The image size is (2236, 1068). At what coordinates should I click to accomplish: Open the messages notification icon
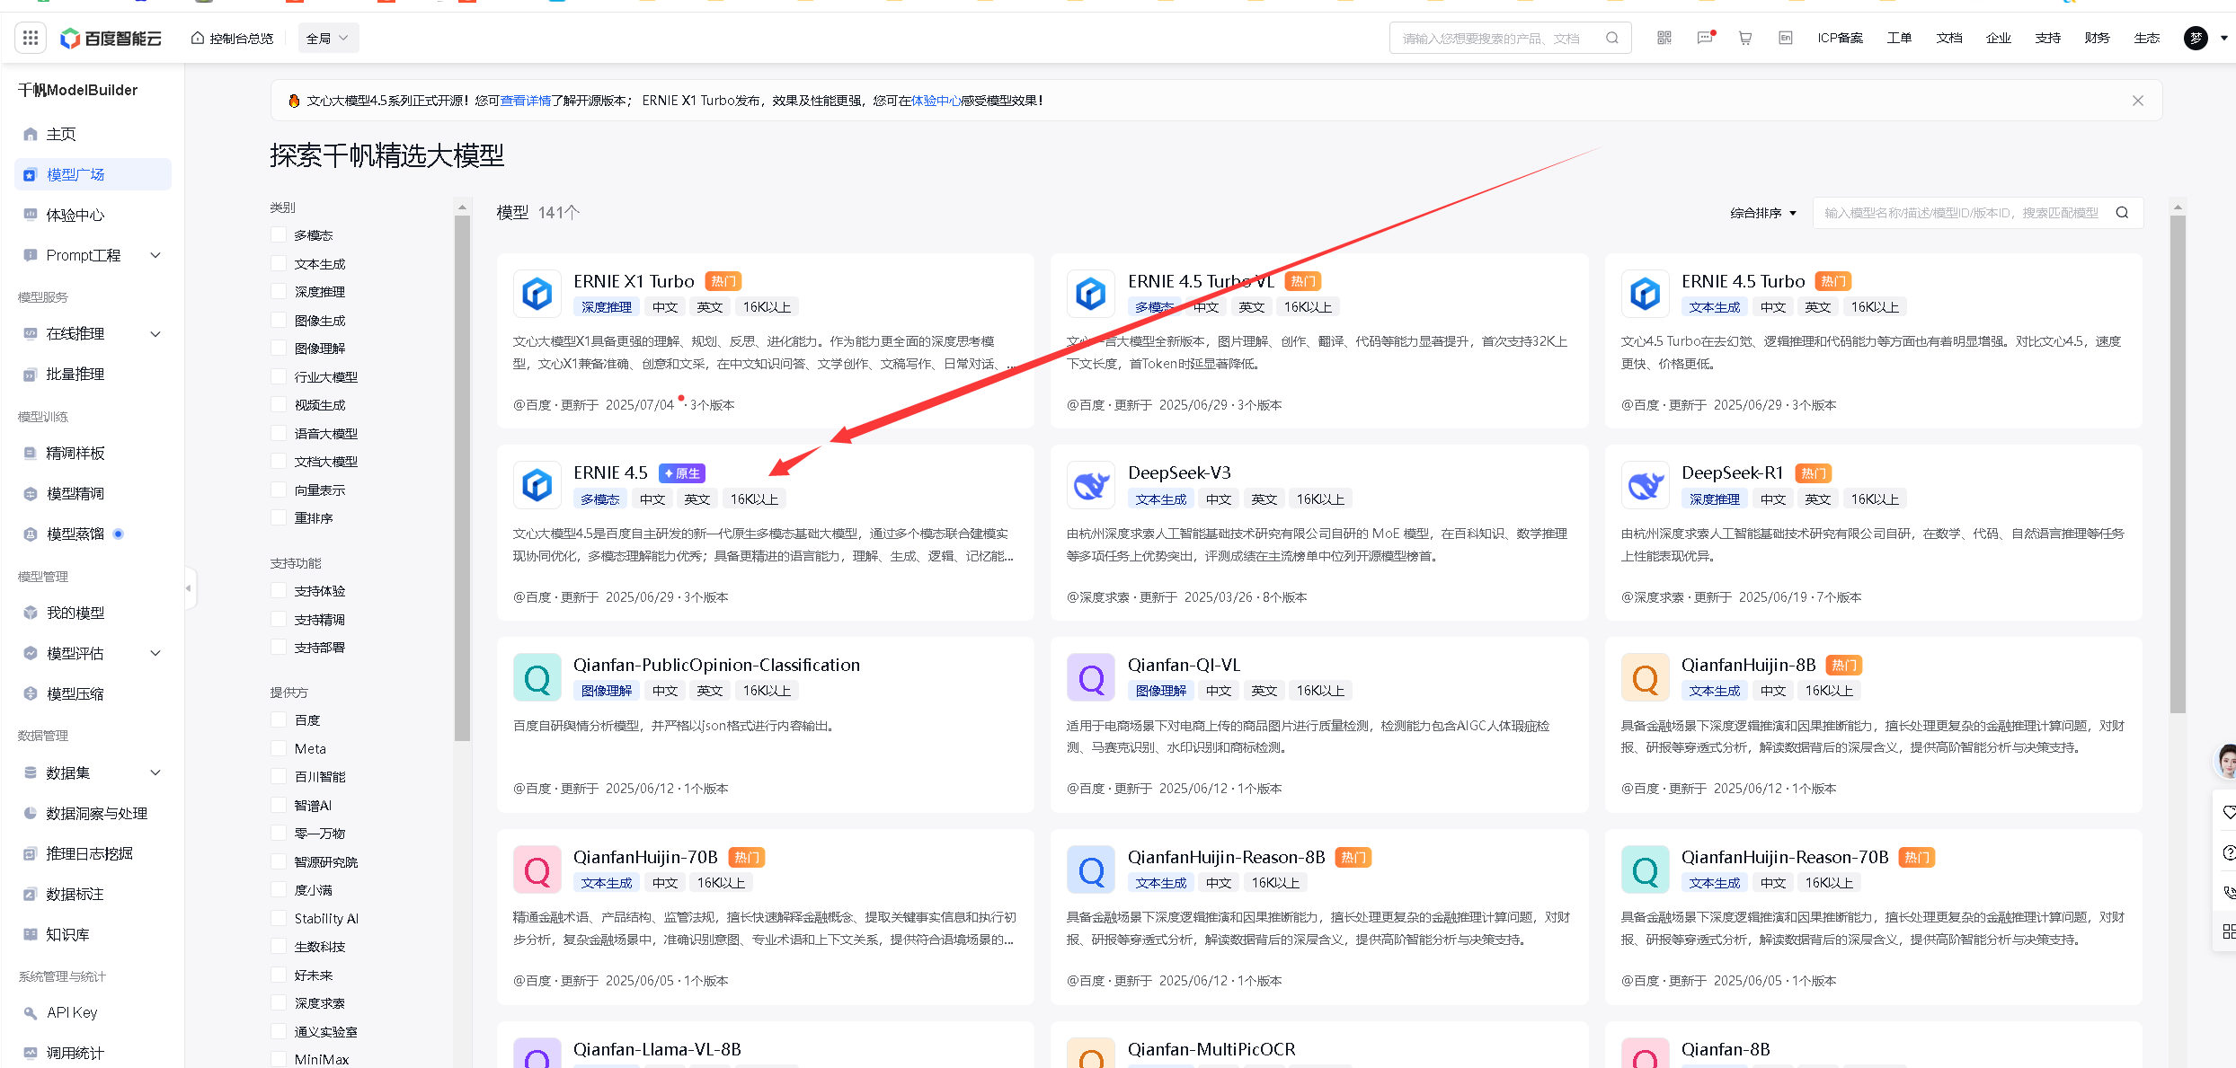(1705, 38)
